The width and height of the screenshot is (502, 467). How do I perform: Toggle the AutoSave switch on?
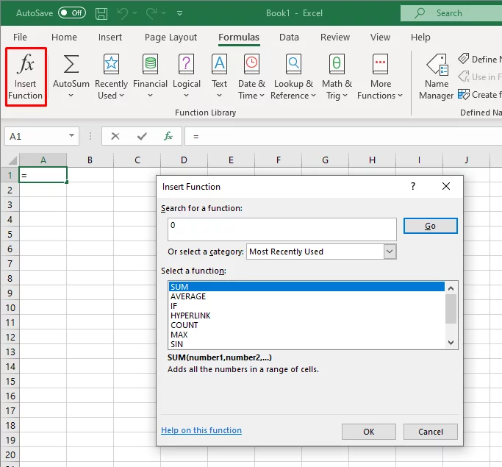tap(72, 13)
